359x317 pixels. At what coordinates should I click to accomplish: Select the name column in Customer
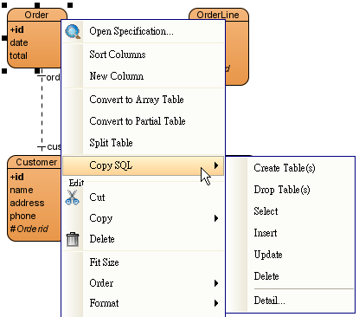pyautogui.click(x=22, y=190)
